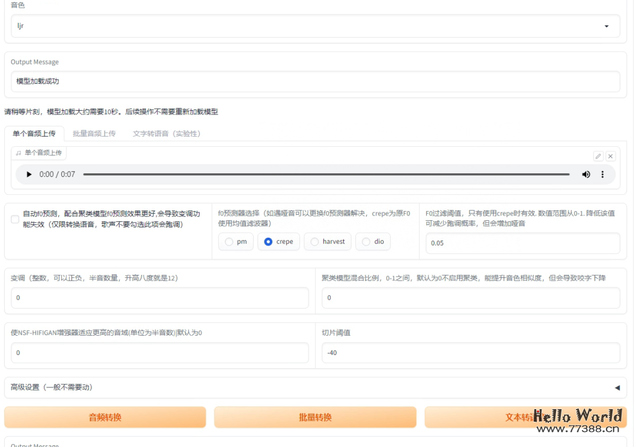Select the harvest f0 predictor
Image resolution: width=642 pixels, height=447 pixels.
point(314,241)
